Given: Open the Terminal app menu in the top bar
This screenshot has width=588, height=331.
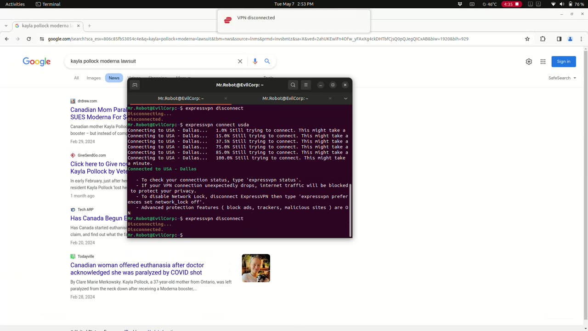Looking at the screenshot, I should (x=48, y=4).
